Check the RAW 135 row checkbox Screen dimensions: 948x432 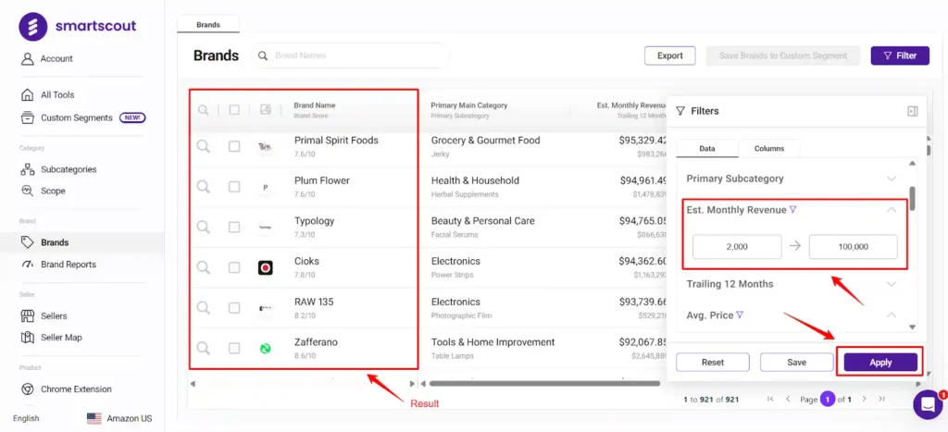[x=234, y=308]
